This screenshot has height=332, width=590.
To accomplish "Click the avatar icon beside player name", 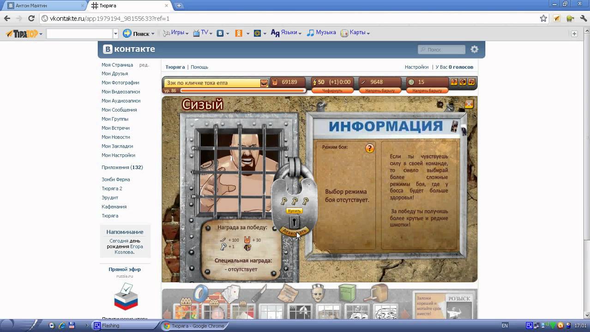I will [264, 83].
